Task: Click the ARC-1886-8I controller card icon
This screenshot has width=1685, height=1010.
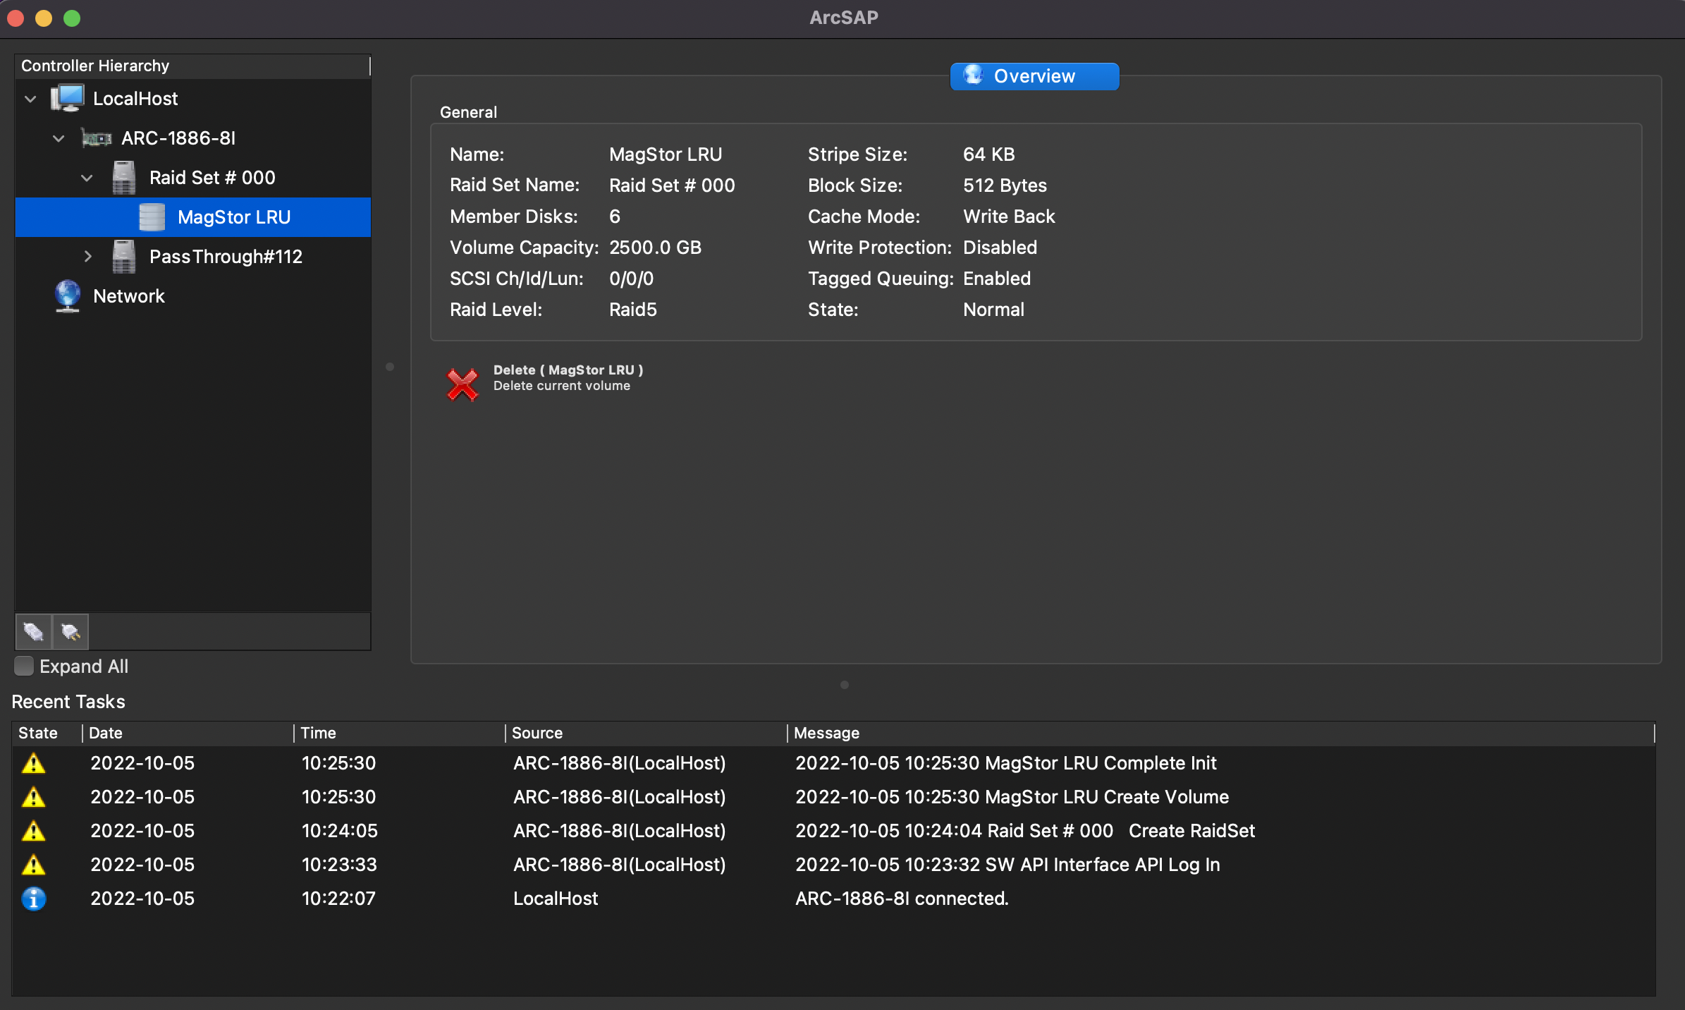Action: pos(97,138)
